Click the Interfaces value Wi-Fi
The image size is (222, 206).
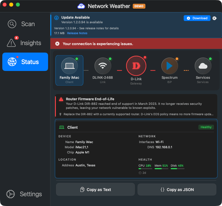[160, 142]
